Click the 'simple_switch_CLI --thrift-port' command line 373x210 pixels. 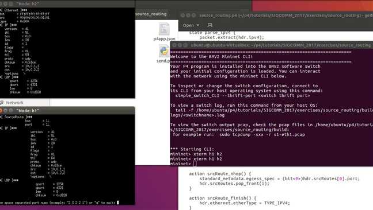tap(243, 95)
